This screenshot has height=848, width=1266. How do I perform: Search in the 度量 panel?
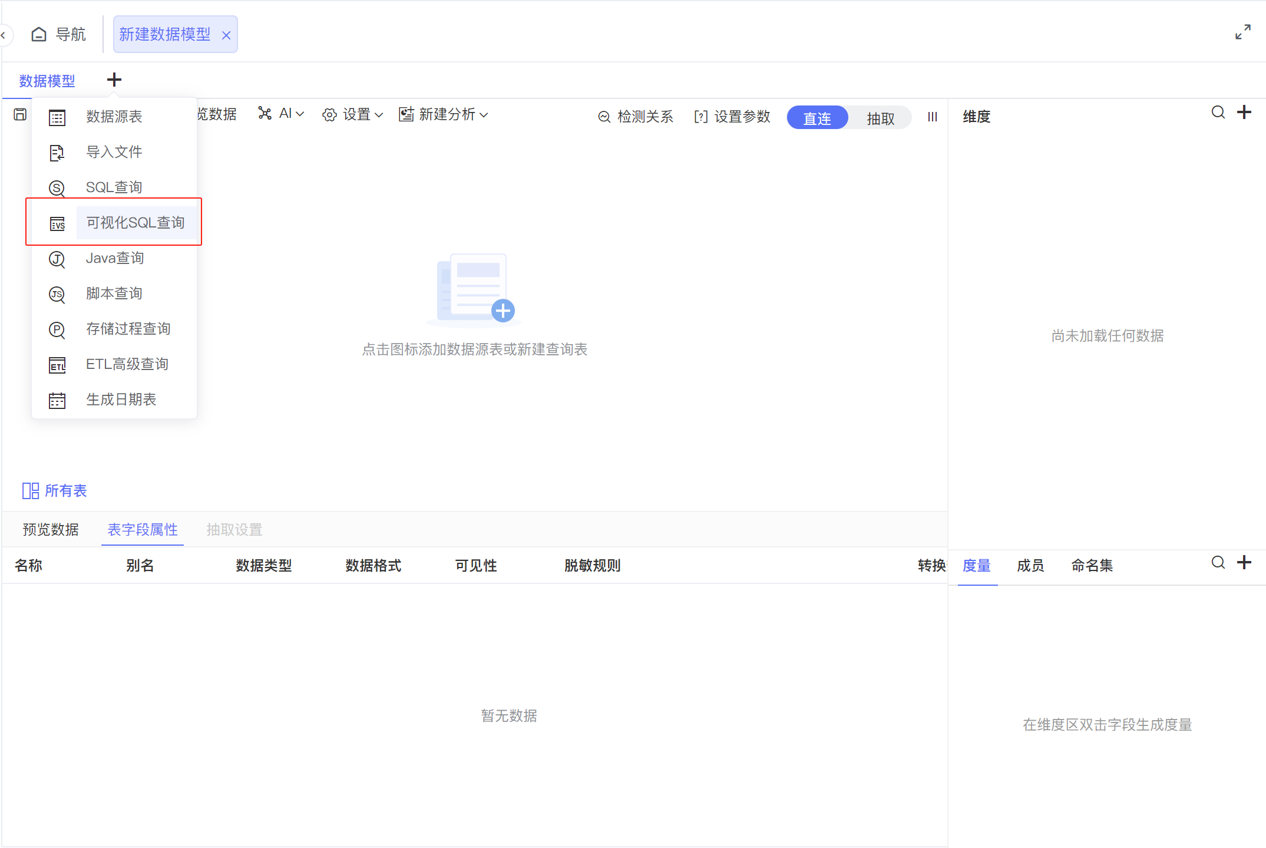[x=1218, y=562]
